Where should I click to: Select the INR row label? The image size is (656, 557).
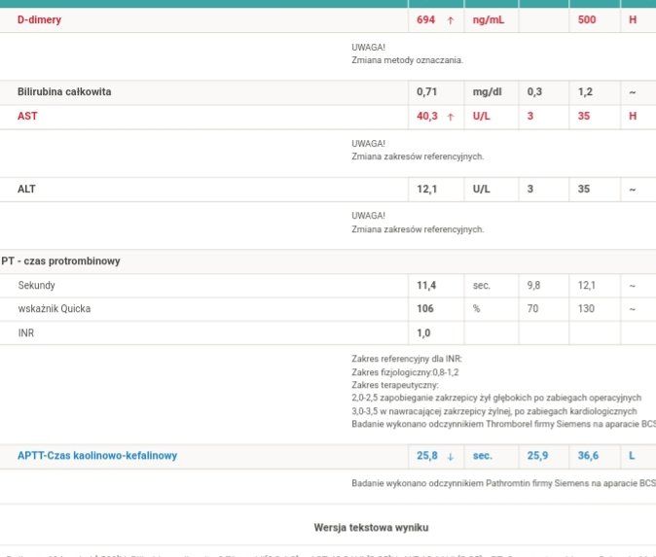pos(26,333)
